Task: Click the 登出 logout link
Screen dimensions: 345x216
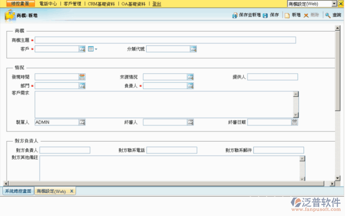Action: (x=157, y=4)
